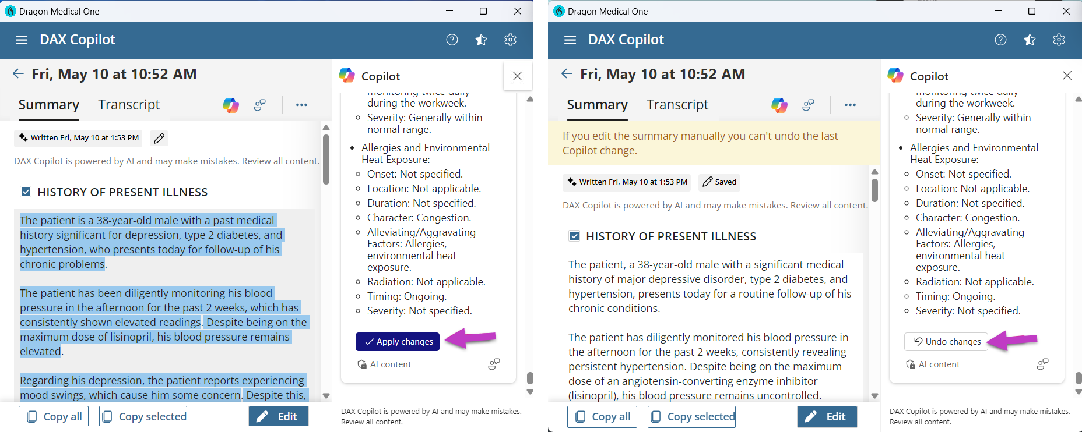The width and height of the screenshot is (1082, 432).
Task: Switch to the Transcript tab
Action: (129, 105)
